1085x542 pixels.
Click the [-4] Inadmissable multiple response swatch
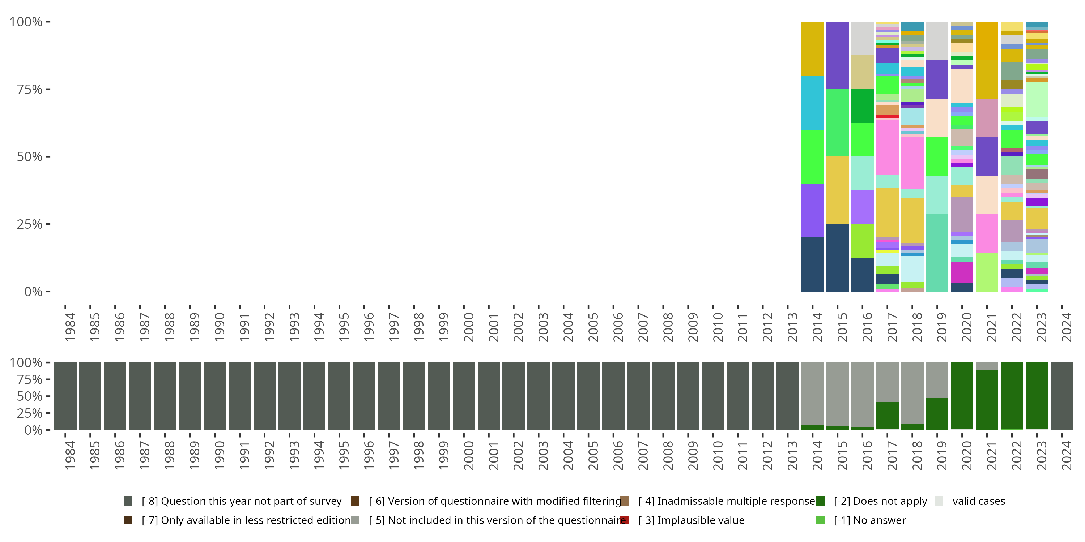(625, 501)
